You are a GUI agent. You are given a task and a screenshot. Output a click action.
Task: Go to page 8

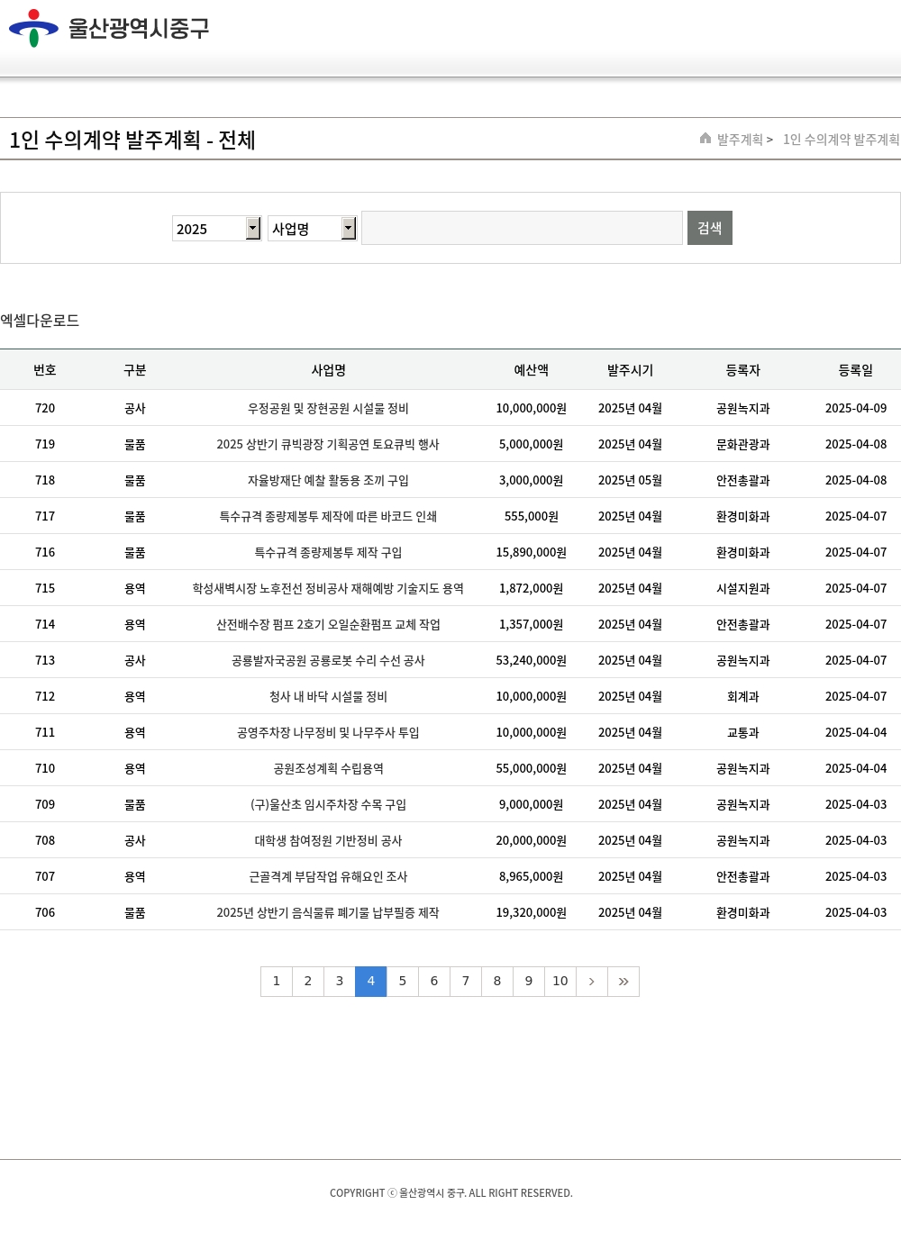pyautogui.click(x=497, y=982)
